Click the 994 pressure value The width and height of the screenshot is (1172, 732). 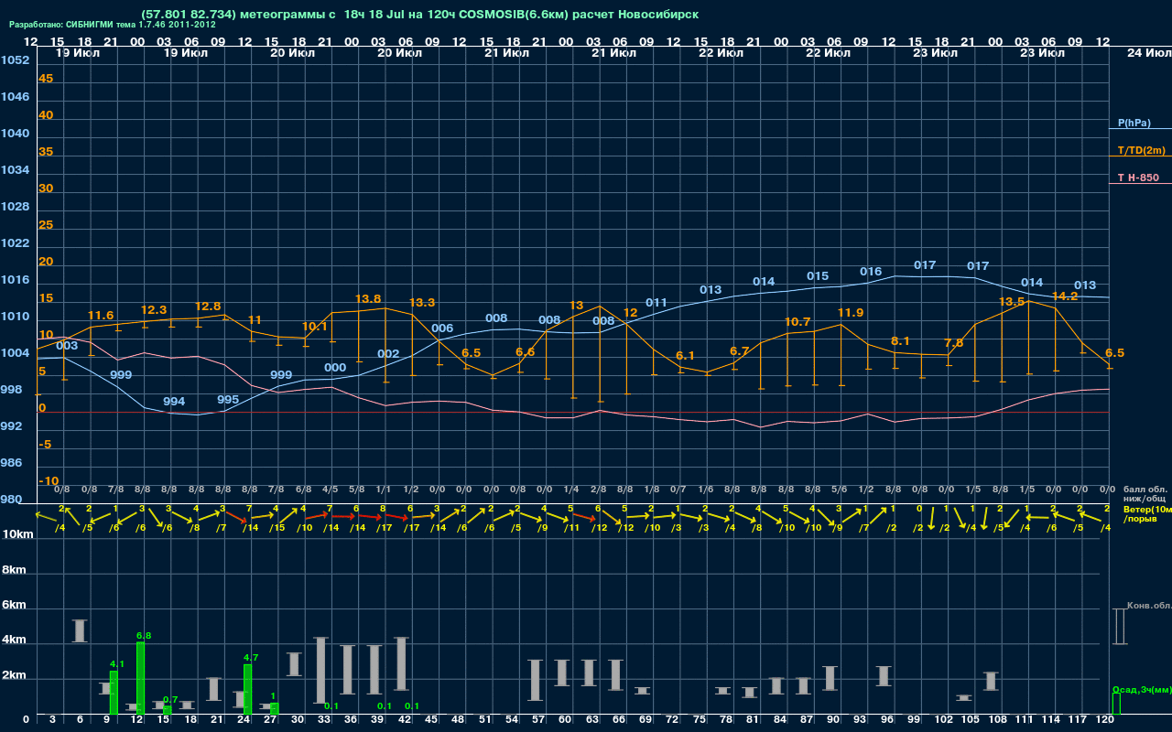pyautogui.click(x=174, y=402)
